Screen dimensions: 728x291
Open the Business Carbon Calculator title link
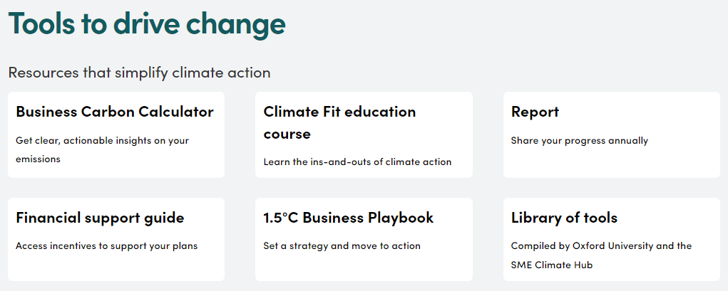point(115,112)
